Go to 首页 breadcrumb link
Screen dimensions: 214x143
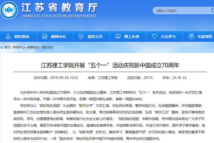(x=7, y=47)
